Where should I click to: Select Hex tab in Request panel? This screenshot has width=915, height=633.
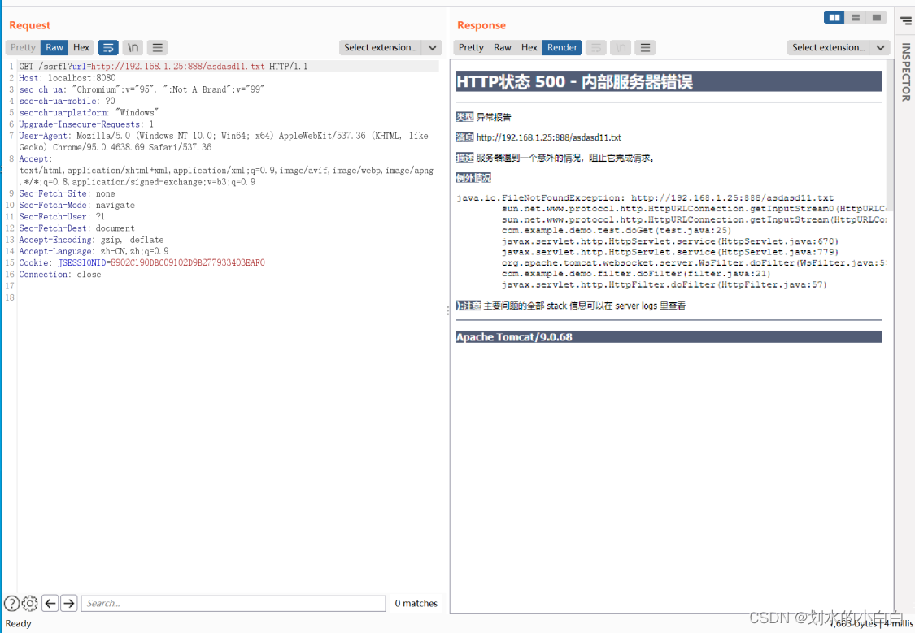coord(81,48)
